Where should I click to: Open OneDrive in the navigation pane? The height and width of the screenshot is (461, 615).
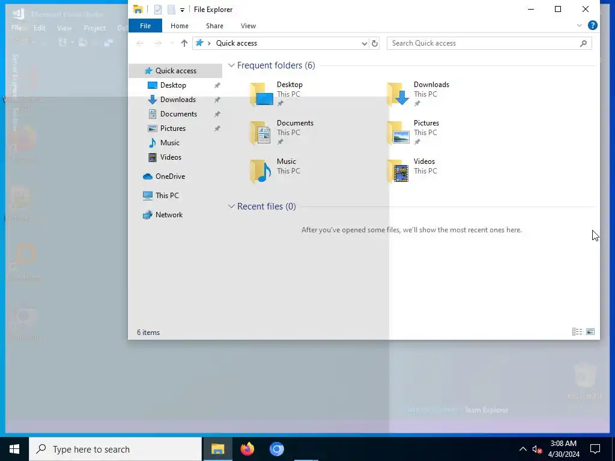(x=170, y=176)
